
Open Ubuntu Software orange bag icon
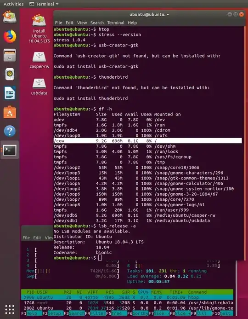click(x=10, y=112)
